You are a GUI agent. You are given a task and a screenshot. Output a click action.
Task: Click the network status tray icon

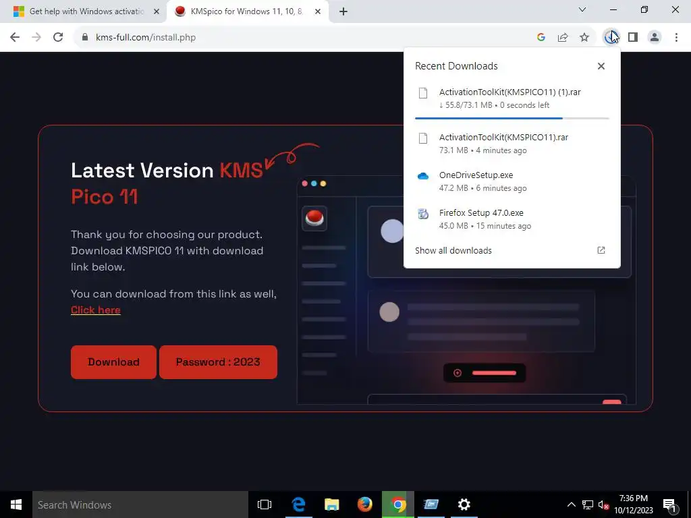coord(588,505)
